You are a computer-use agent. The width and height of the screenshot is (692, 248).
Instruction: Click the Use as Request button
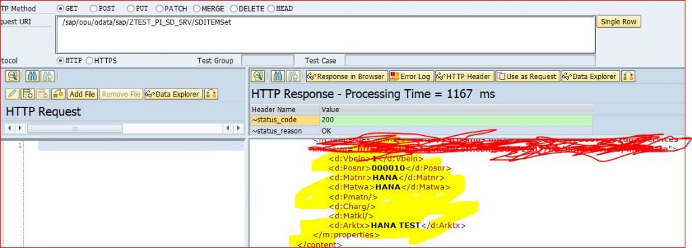click(x=527, y=76)
